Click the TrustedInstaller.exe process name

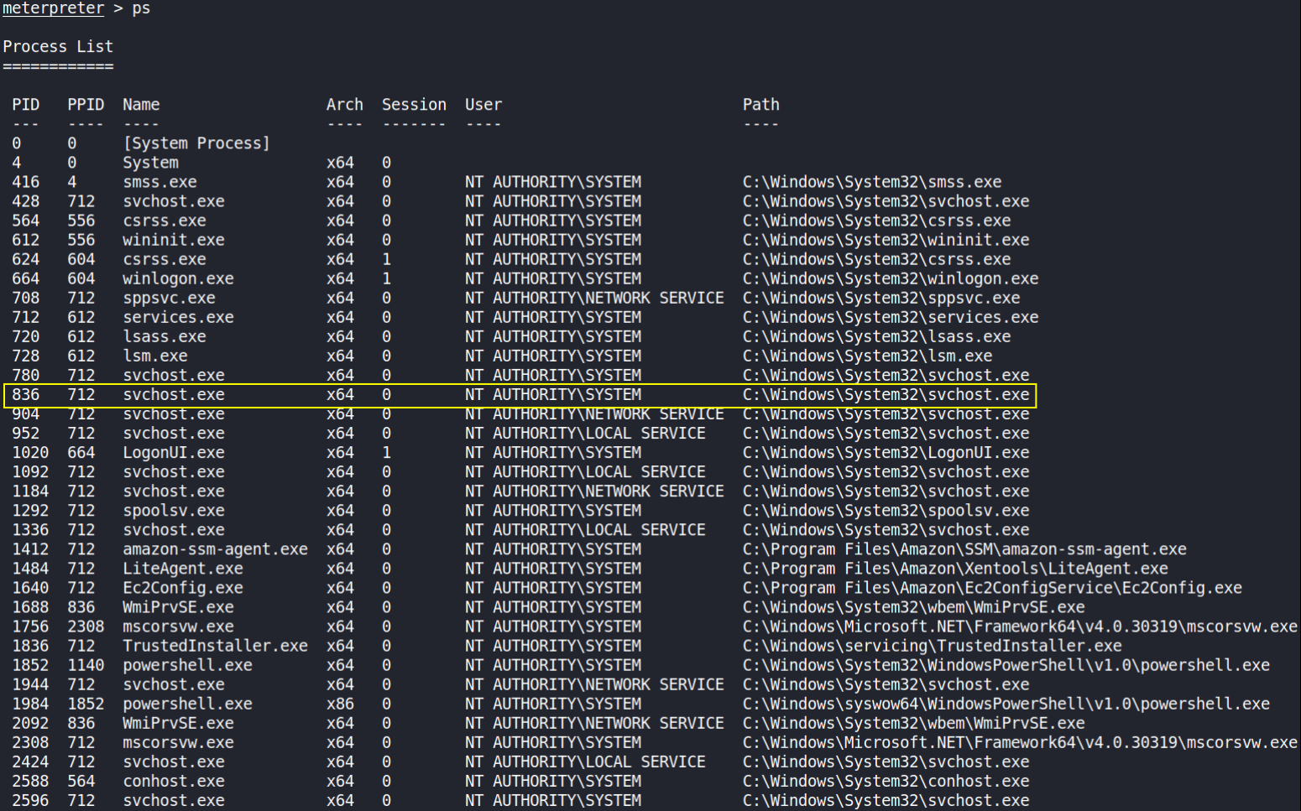(x=215, y=646)
